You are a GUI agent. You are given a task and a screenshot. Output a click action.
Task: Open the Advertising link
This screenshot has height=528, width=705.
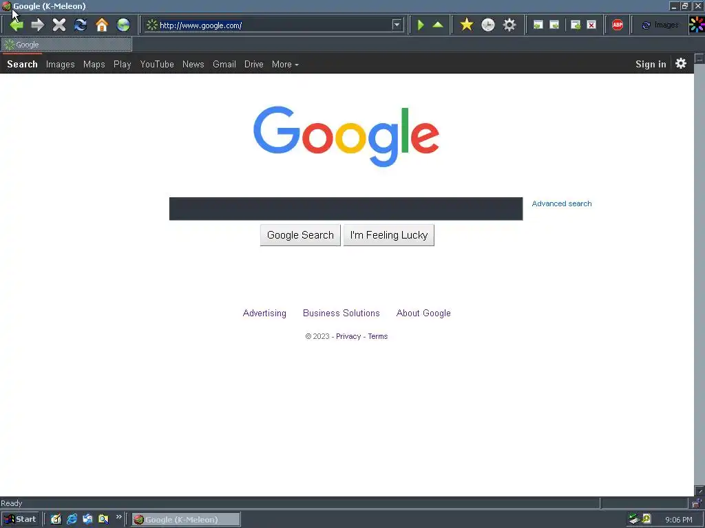pos(264,313)
